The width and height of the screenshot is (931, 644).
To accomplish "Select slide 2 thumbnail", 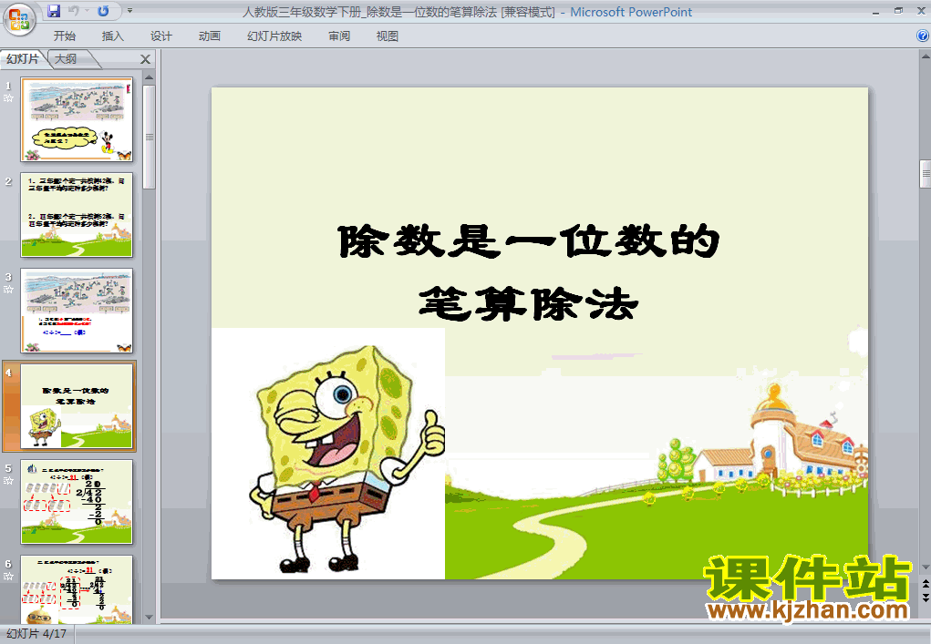I will pyautogui.click(x=77, y=215).
